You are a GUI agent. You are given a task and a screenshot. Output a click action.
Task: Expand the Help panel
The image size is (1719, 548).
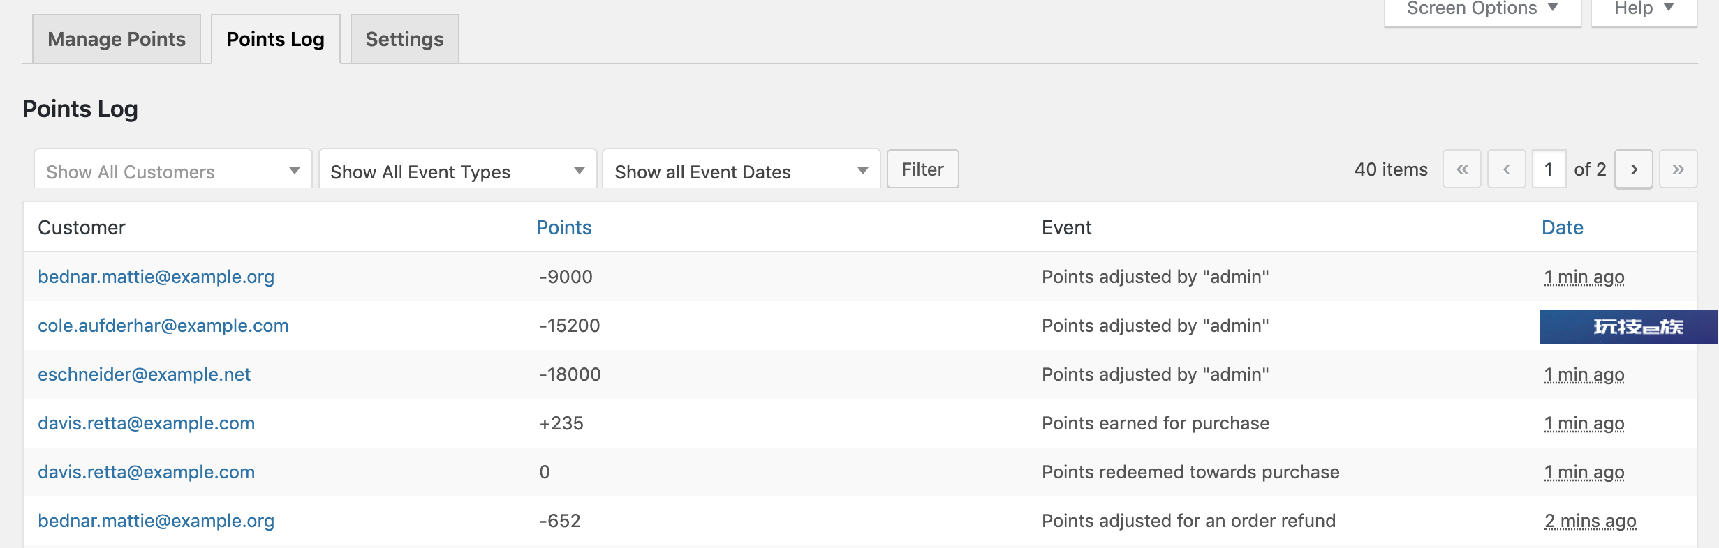(1644, 10)
